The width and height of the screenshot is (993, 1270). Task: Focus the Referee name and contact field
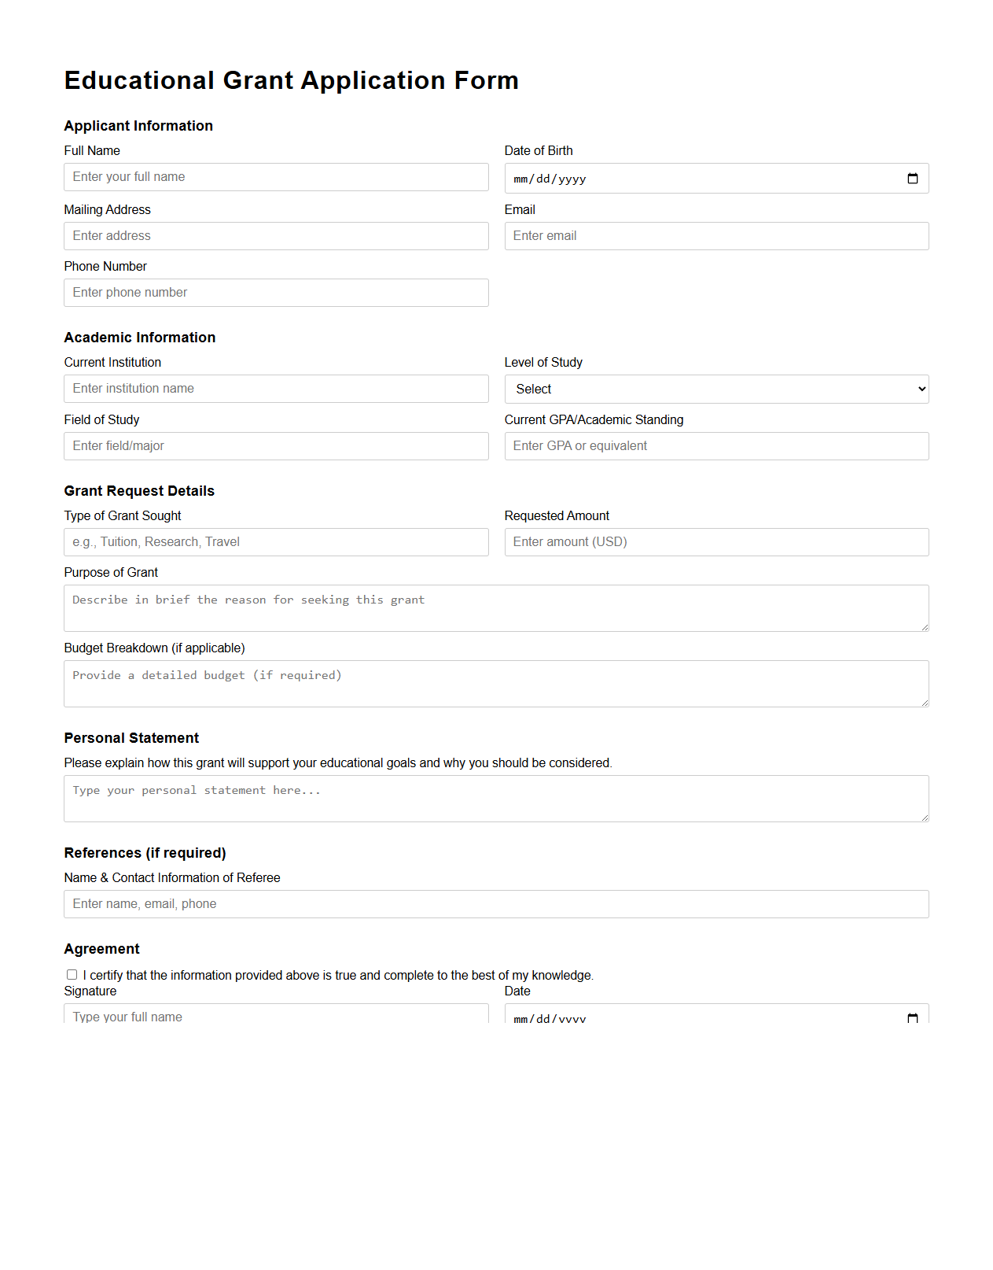pos(496,904)
